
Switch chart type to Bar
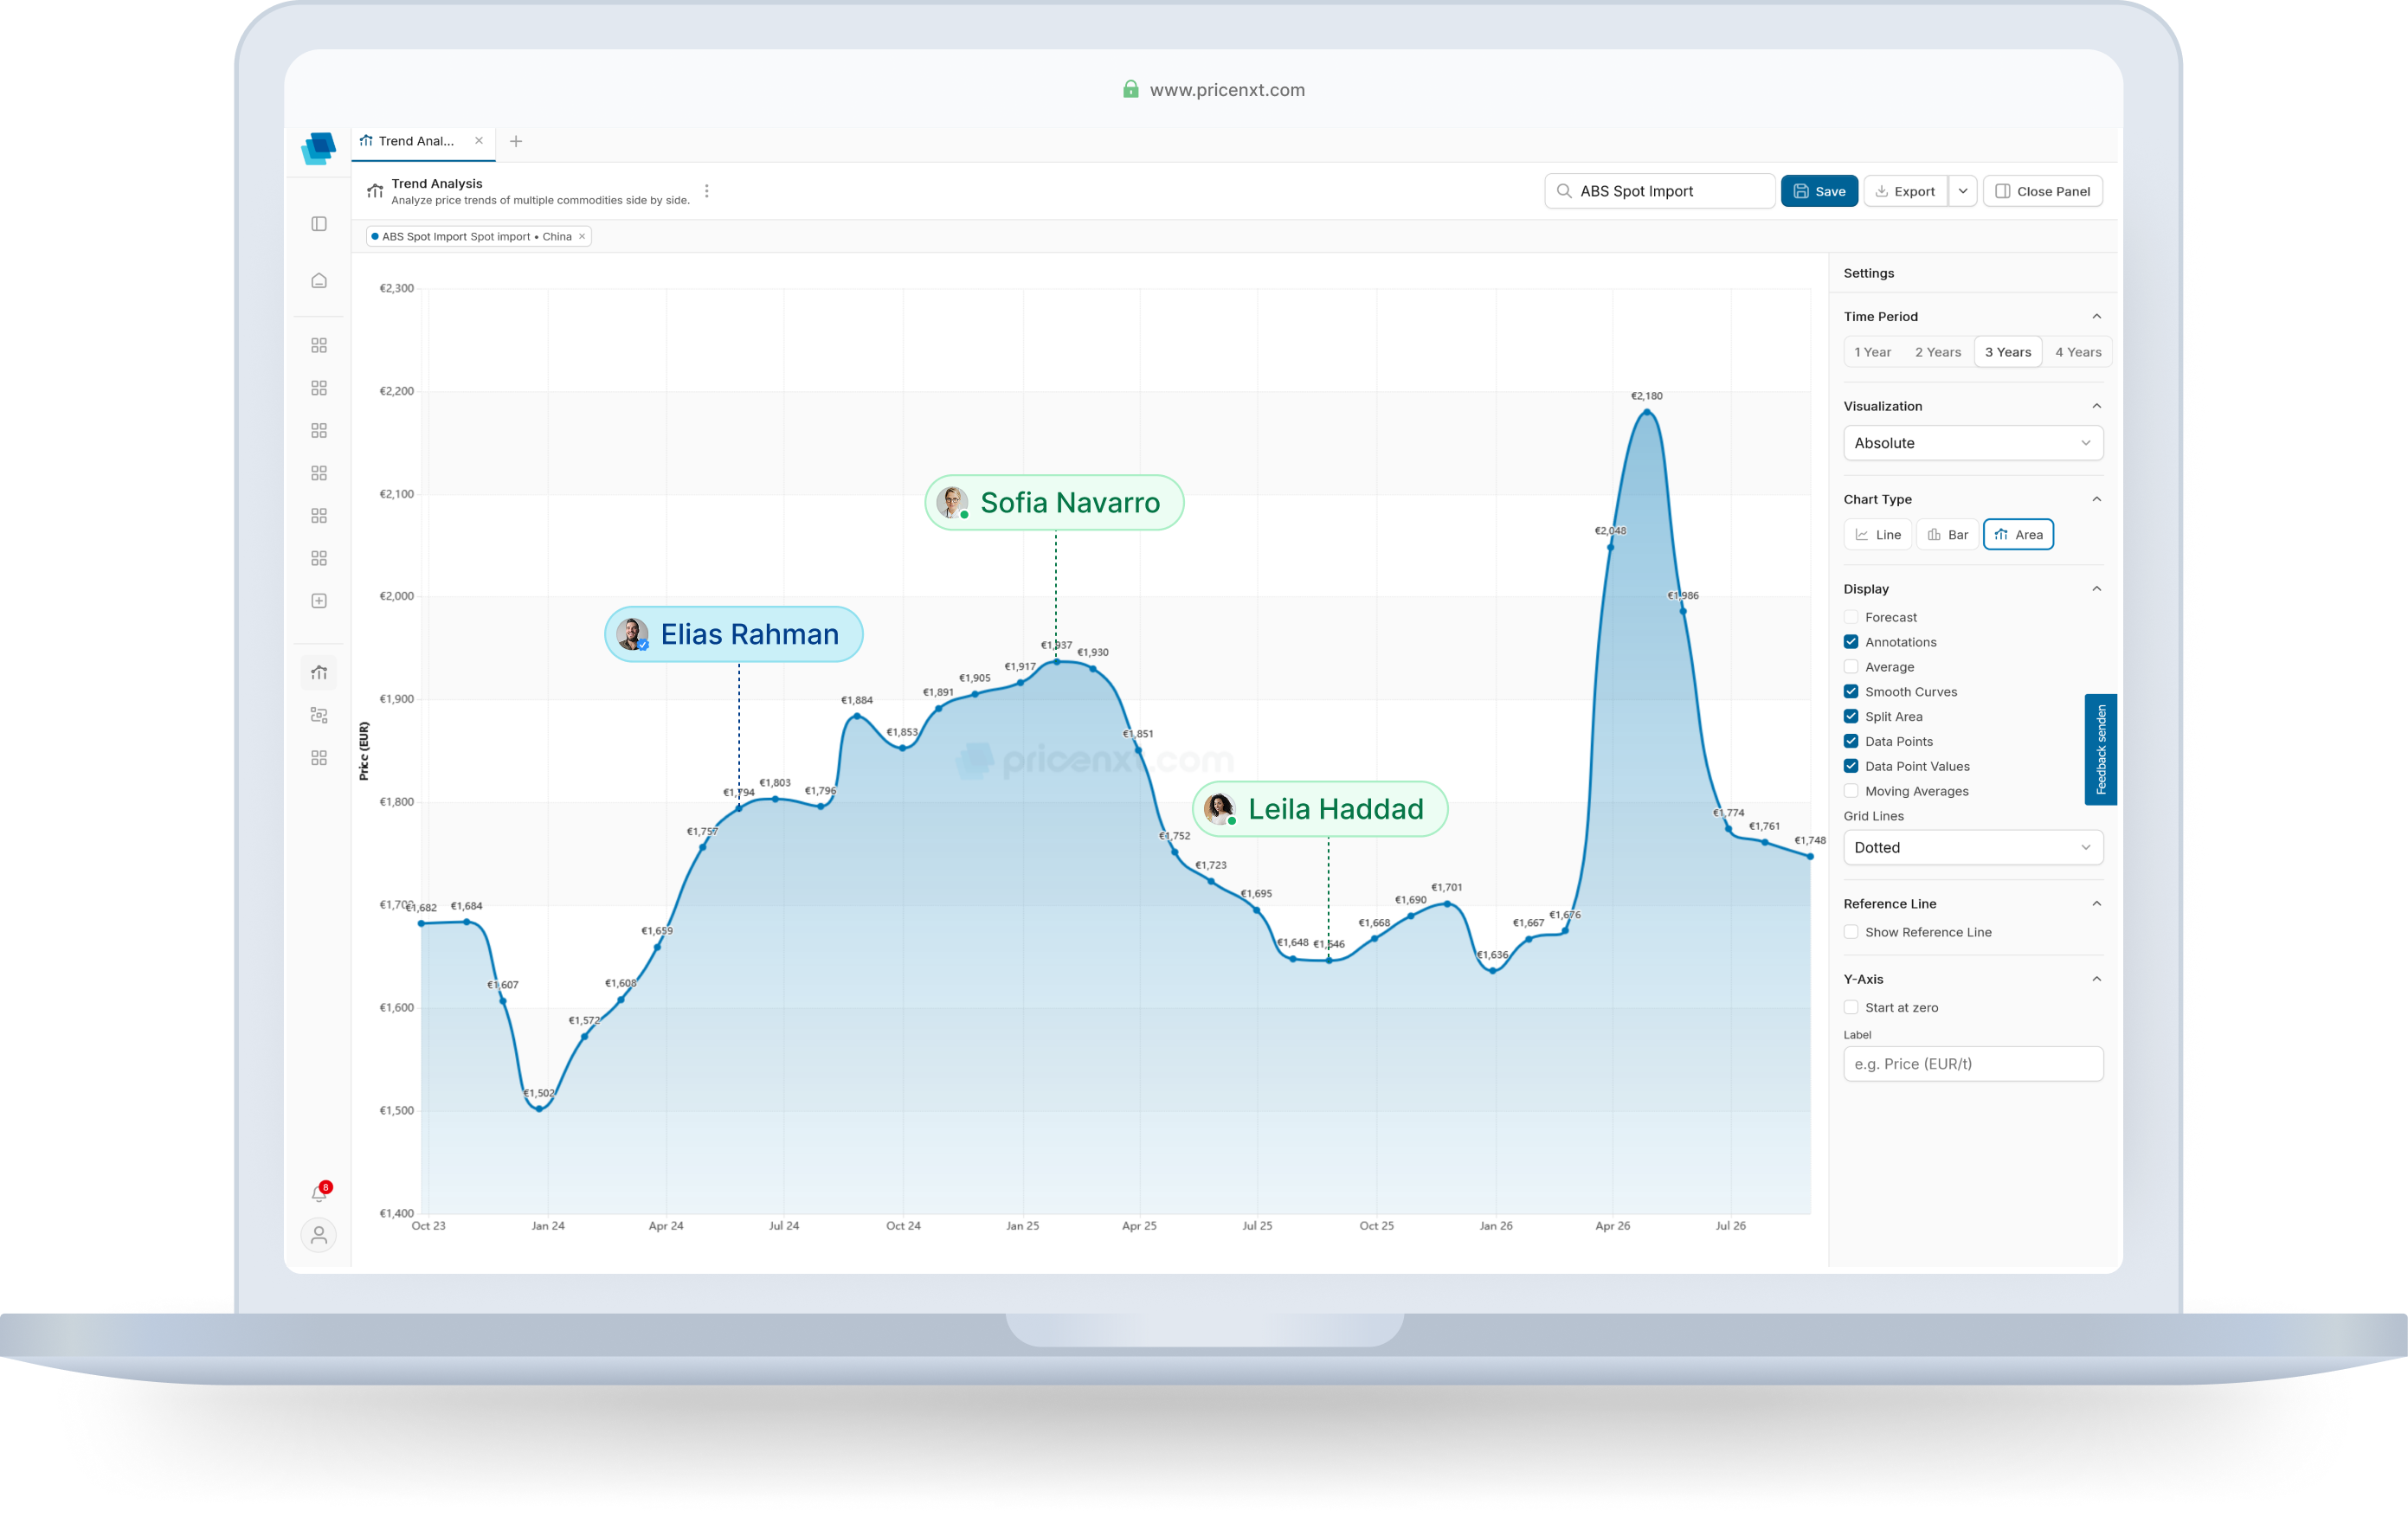pyautogui.click(x=1948, y=535)
